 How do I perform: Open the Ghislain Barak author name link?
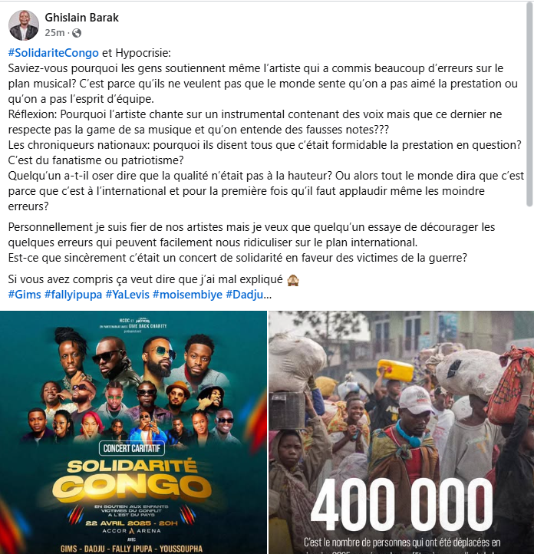(x=81, y=18)
